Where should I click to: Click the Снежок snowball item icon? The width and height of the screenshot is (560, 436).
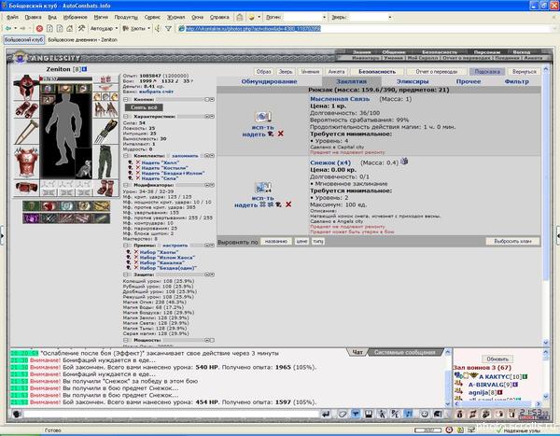263,188
